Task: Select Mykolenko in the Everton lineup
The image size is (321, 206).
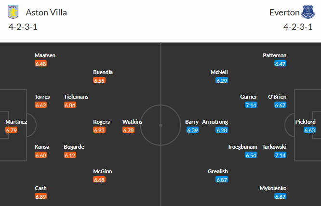Action: pyautogui.click(x=273, y=188)
